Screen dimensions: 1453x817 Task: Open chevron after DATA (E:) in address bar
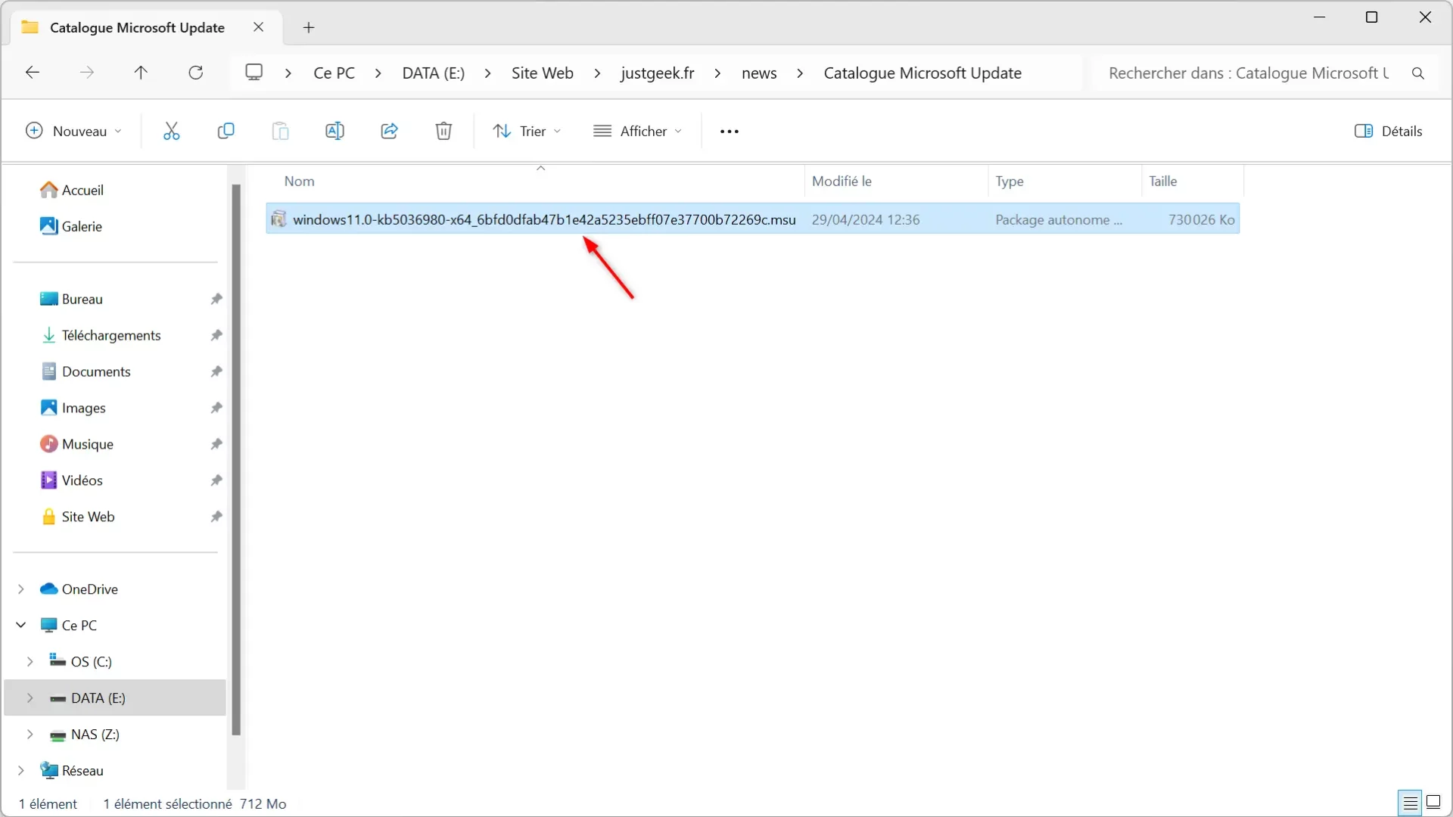click(488, 73)
